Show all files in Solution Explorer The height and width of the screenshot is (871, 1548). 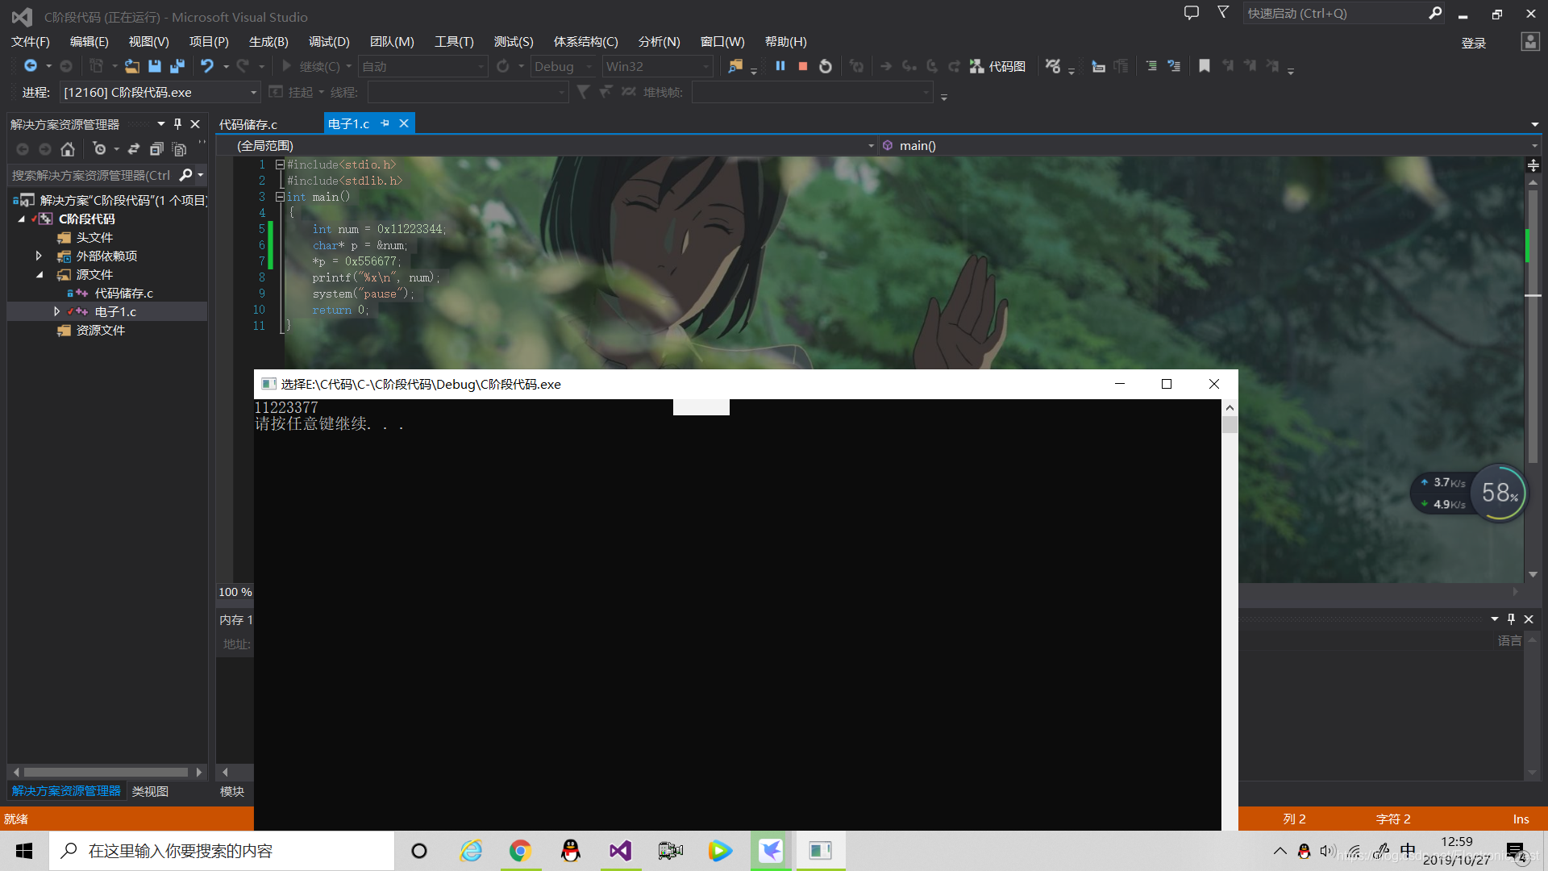pyautogui.click(x=179, y=149)
